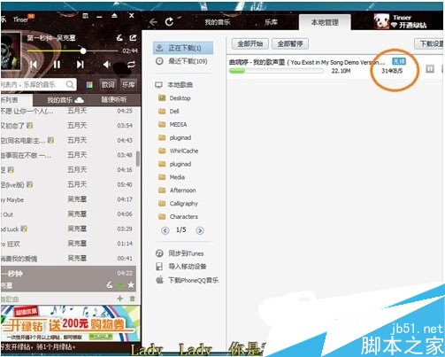Open the 歌词 lyrics button
Viewport: 445px width, 357px height.
(108, 85)
